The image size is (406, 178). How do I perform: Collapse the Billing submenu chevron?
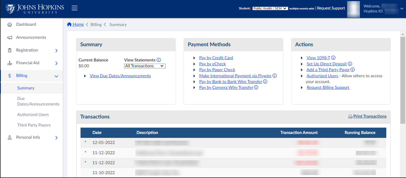(x=56, y=76)
